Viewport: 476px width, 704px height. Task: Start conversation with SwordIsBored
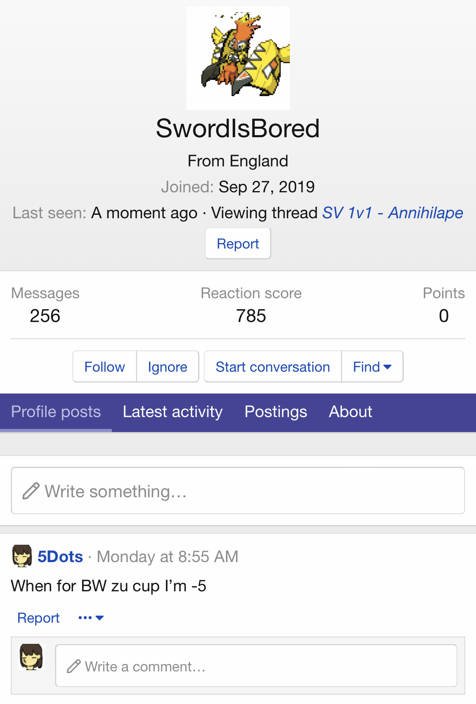[x=272, y=367]
